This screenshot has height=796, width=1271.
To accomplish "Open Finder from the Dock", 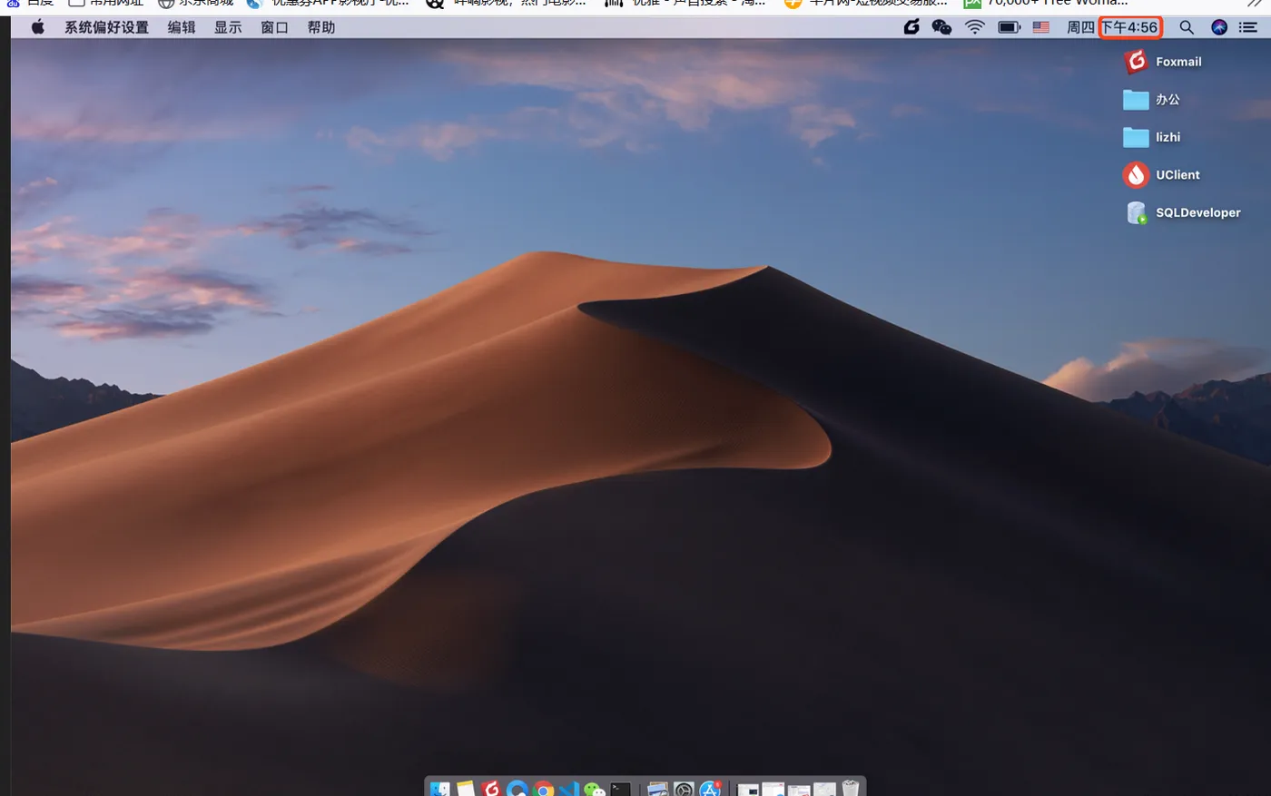I will (x=440, y=789).
